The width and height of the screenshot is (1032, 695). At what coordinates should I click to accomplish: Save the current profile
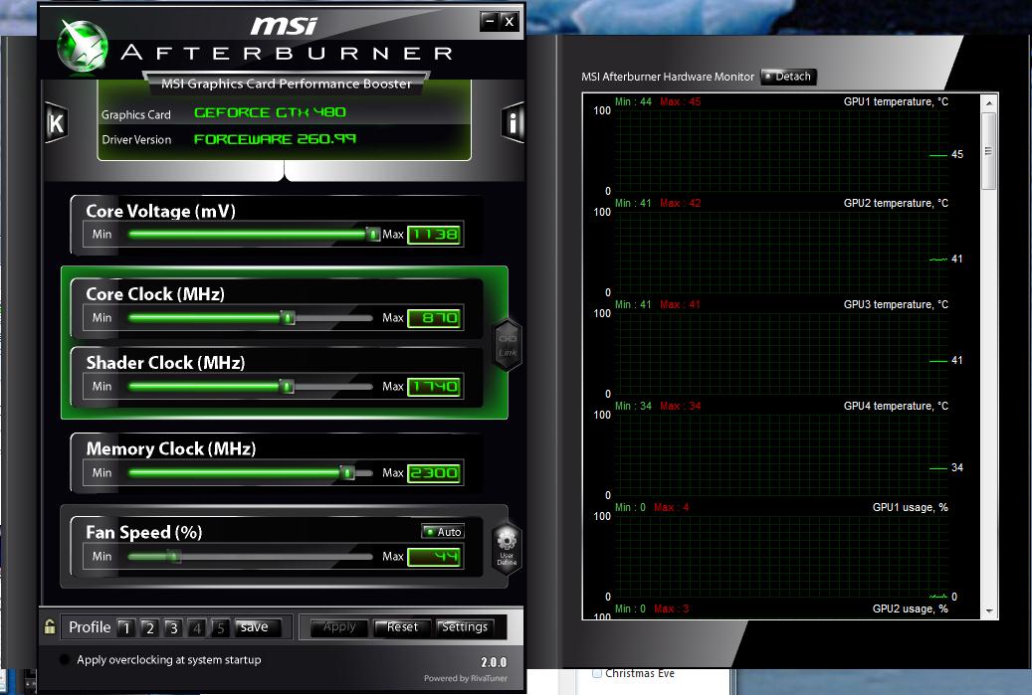coord(258,627)
